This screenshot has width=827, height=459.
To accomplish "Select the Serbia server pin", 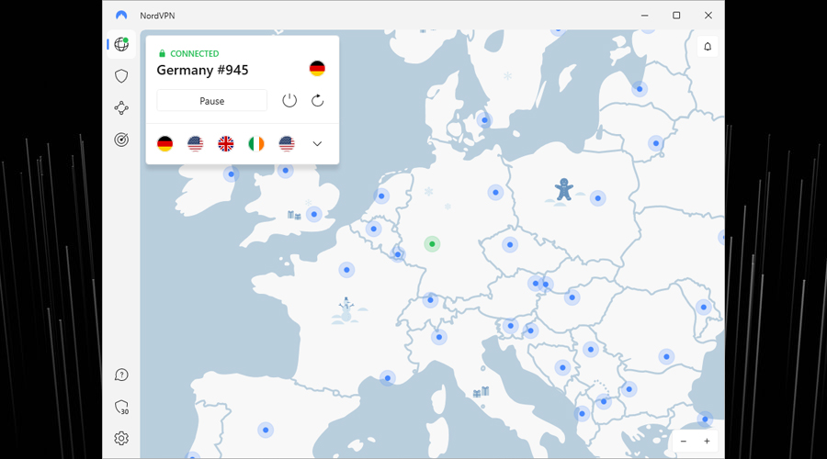I will 590,349.
